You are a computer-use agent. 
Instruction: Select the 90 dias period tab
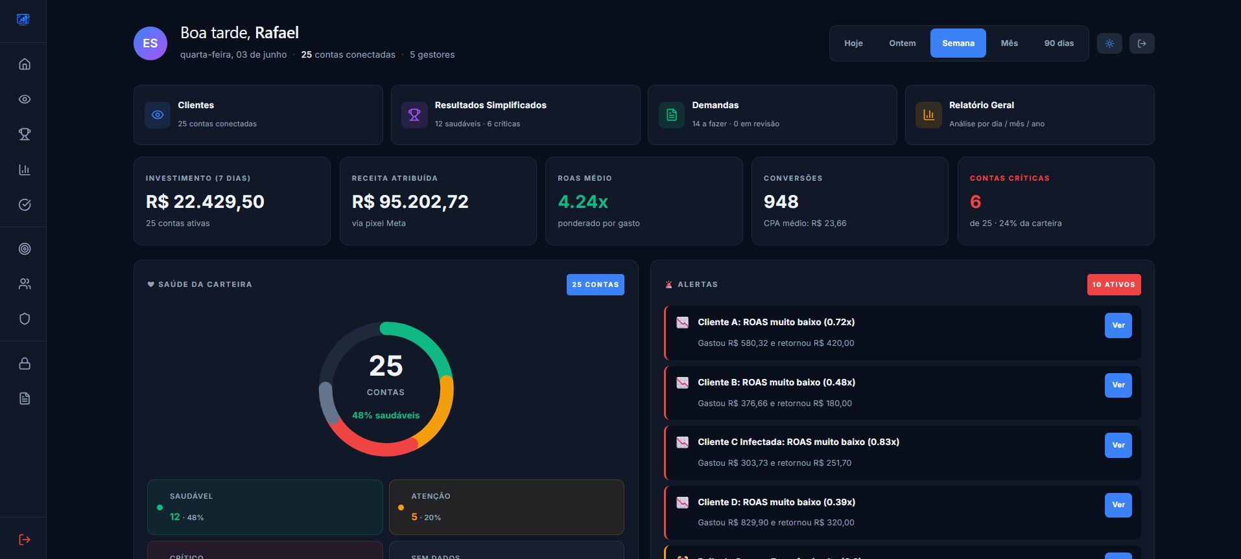pyautogui.click(x=1059, y=43)
